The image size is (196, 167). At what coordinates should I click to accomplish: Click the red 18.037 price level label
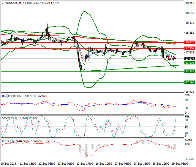pos(190,42)
